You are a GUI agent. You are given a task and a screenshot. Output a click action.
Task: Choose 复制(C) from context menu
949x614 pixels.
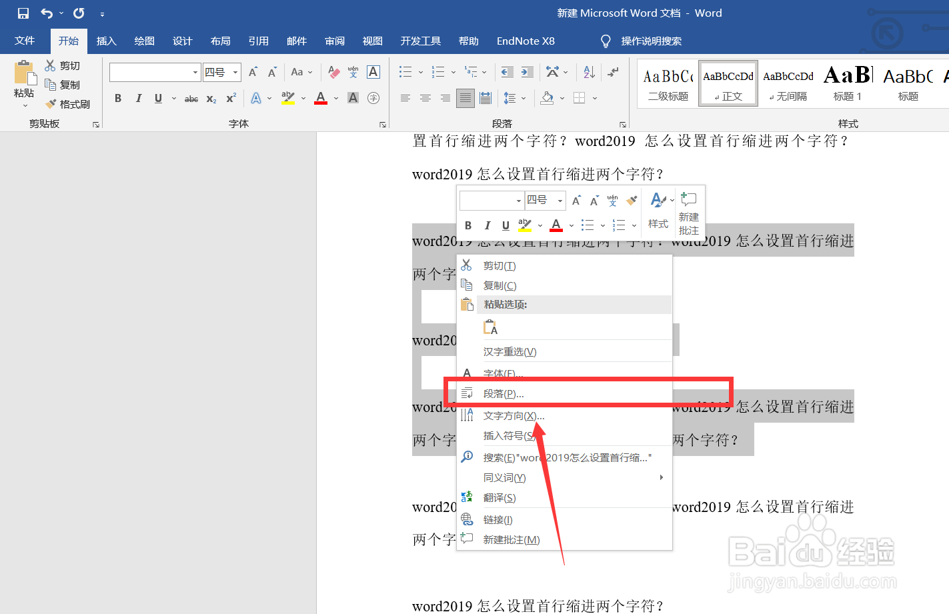[x=564, y=286]
